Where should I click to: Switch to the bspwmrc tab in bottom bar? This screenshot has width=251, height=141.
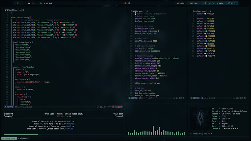(x=23, y=138)
